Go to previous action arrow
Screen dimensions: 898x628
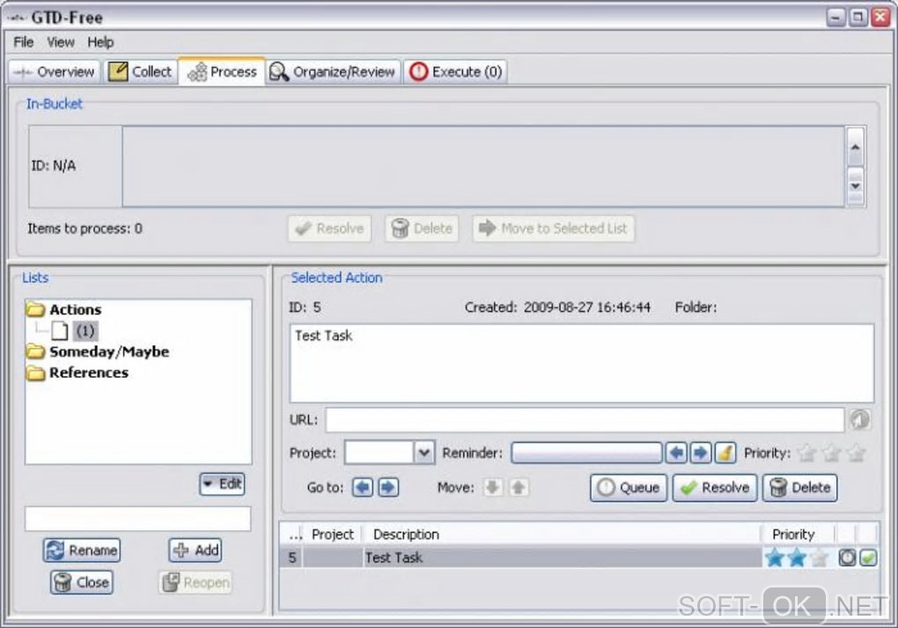click(363, 487)
